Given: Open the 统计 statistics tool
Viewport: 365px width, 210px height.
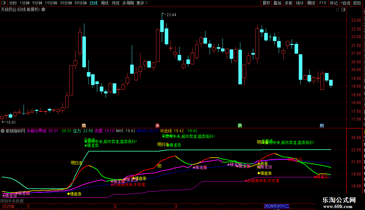Looking at the screenshot, I should pos(300,3).
